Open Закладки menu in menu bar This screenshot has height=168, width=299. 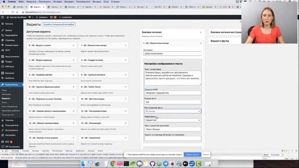coord(69,1)
